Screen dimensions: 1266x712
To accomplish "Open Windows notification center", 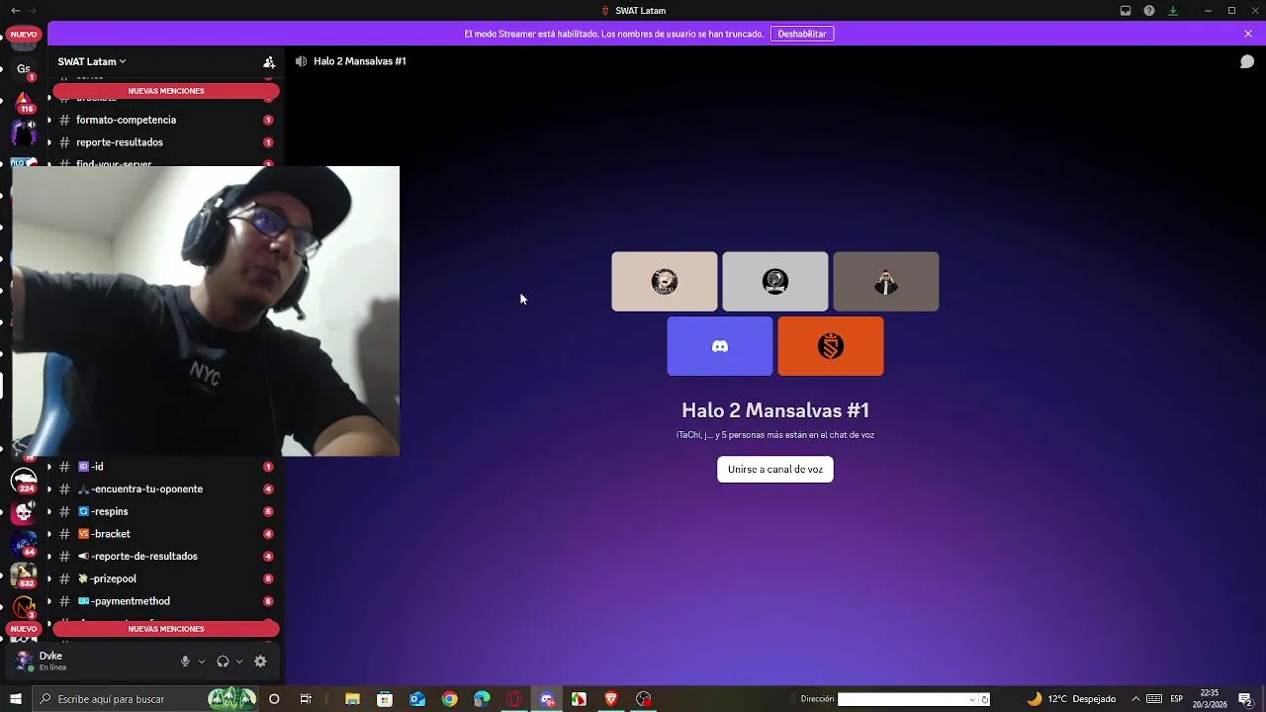I will coord(1245,699).
